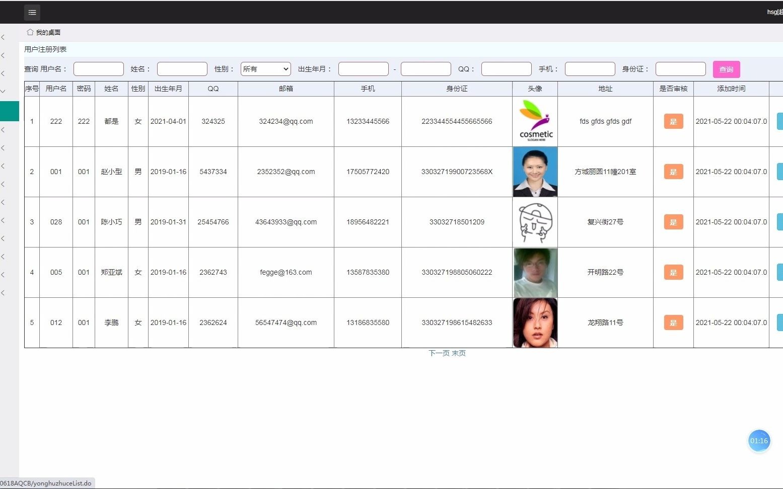Open the 性别 gender dropdown showing 所有

(x=265, y=69)
